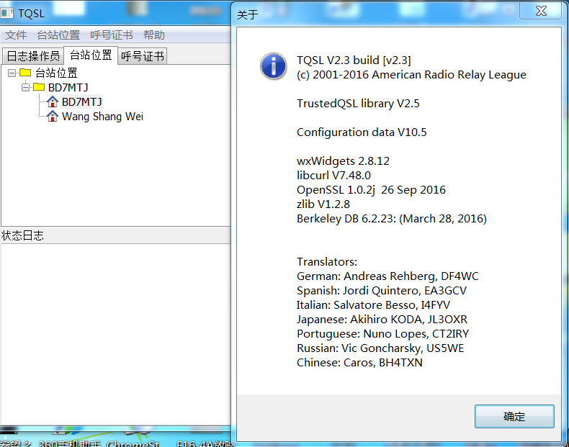Click the OpenSSL 1.0.2j line
This screenshot has width=569, height=447.
pyautogui.click(x=371, y=190)
